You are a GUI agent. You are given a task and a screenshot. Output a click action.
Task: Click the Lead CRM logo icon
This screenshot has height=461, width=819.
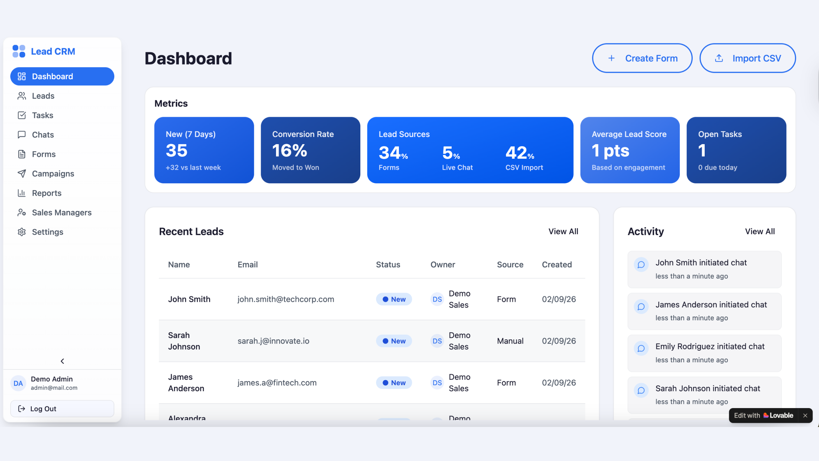[x=19, y=51]
